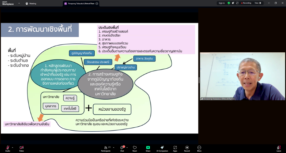Open the React heart icon

[x=135, y=147]
